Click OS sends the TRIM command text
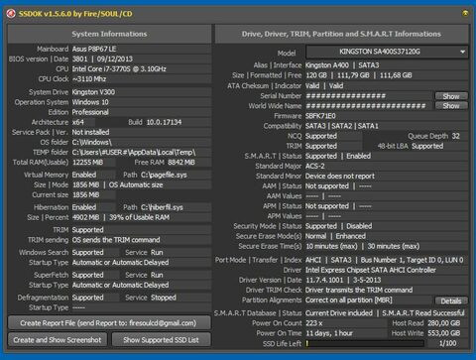476x360 pixels. click(x=116, y=240)
